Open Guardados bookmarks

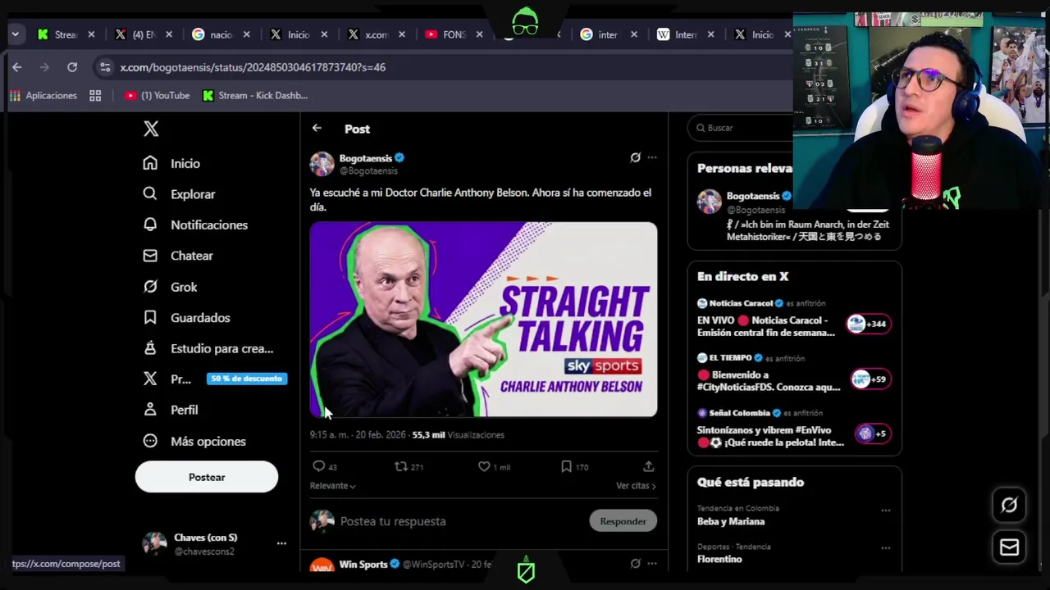pyautogui.click(x=186, y=317)
